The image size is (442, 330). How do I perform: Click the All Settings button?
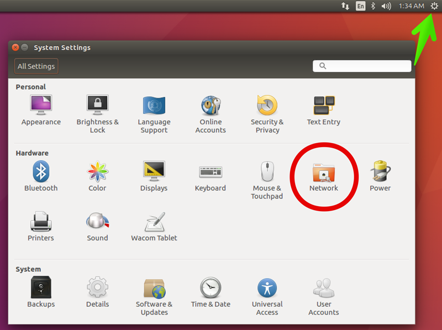pos(36,66)
